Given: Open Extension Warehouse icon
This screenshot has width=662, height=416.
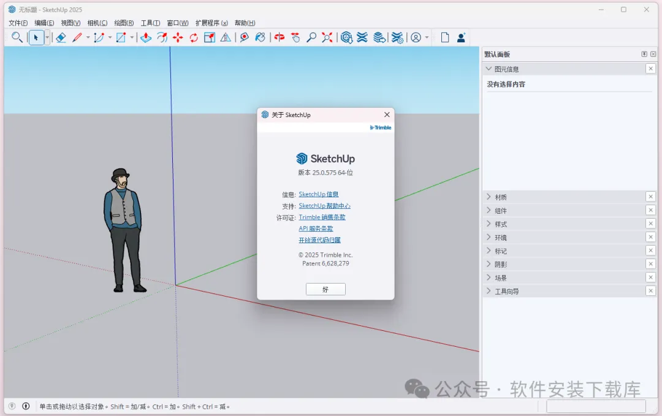Looking at the screenshot, I should 362,37.
